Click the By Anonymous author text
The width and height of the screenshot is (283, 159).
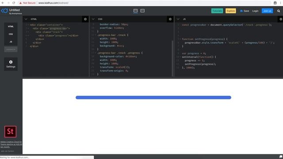pyautogui.click(x=15, y=14)
